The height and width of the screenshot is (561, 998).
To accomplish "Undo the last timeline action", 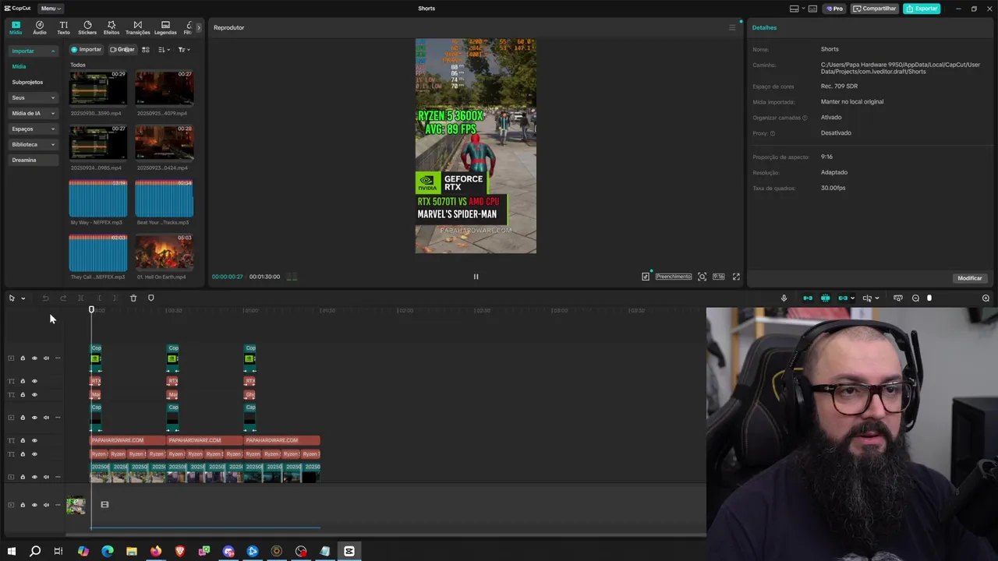I will click(x=45, y=298).
